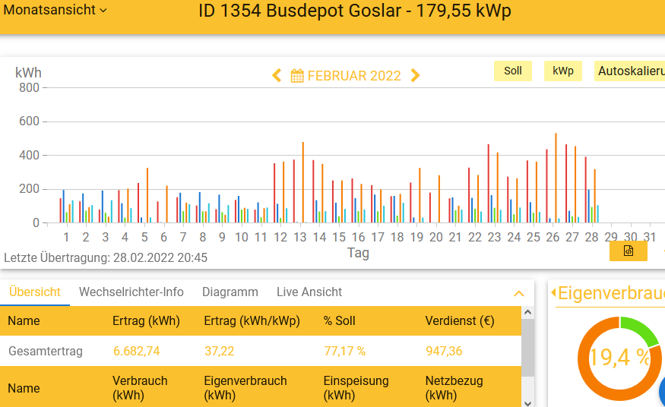Open the calendar icon date picker

tap(297, 76)
